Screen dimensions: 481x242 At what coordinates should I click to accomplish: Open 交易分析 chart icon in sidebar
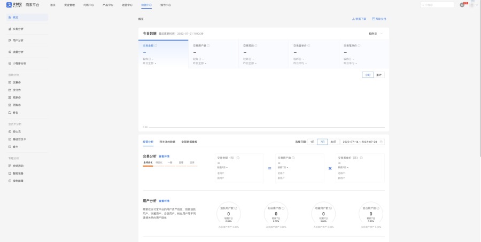coord(10,29)
